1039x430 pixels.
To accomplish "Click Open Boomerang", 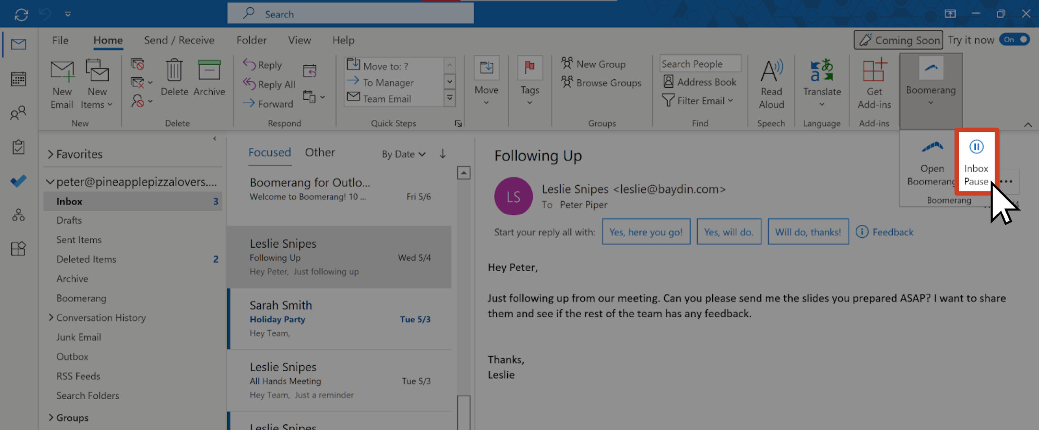I will coord(931,164).
